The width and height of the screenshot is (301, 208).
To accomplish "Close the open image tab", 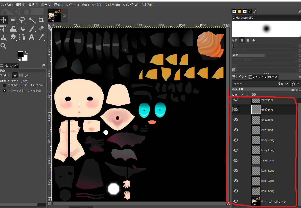I will point(64,15).
